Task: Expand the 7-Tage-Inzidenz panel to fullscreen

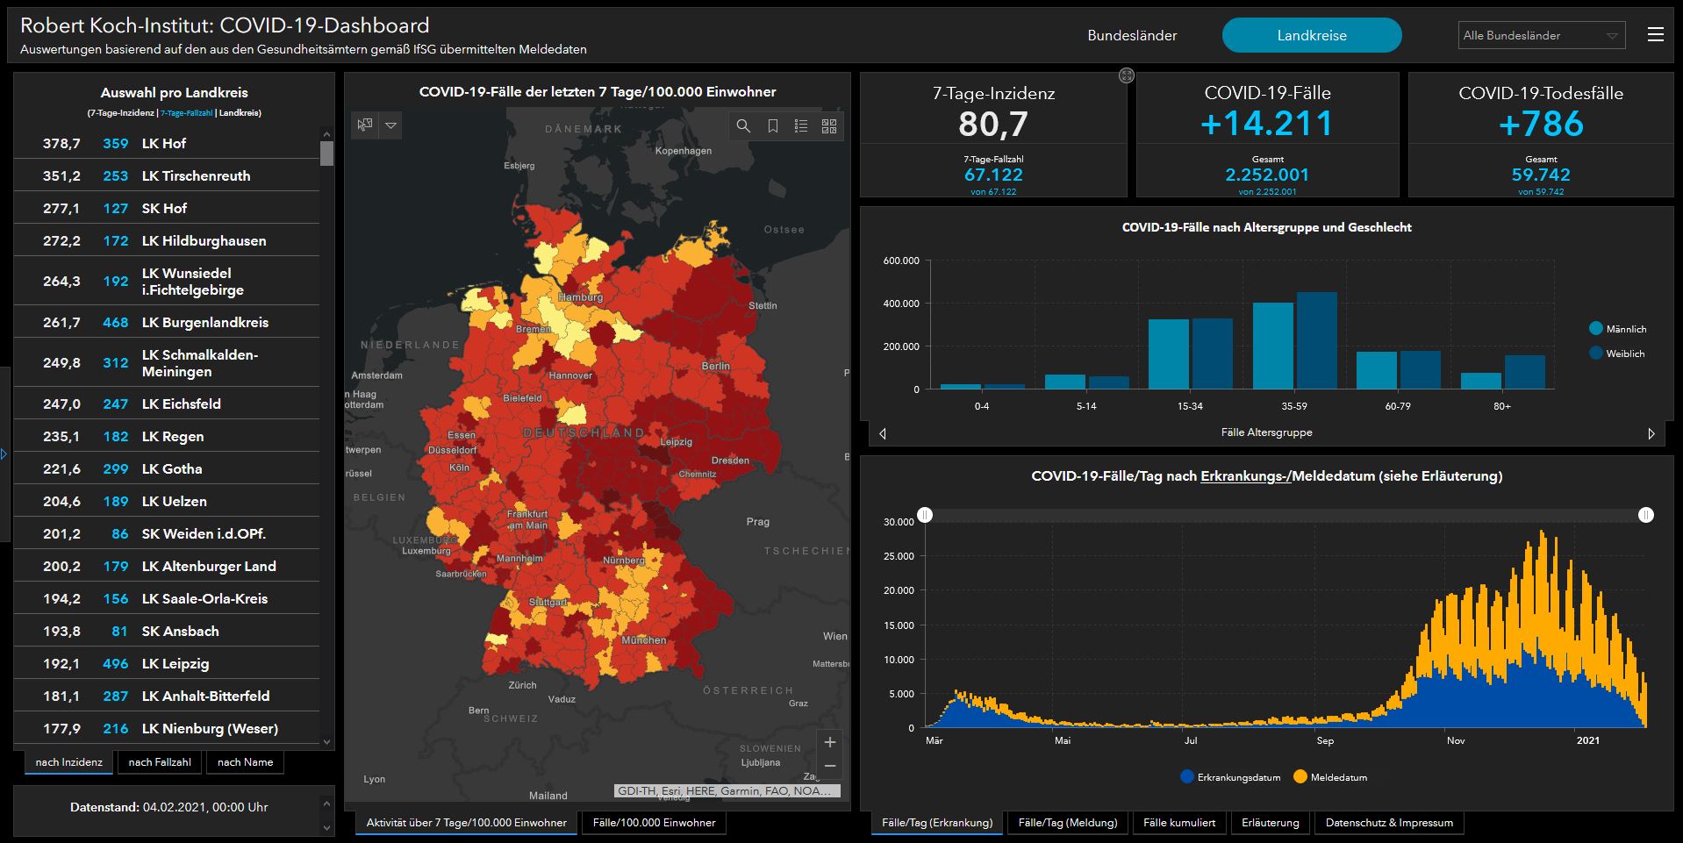Action: point(1127,76)
